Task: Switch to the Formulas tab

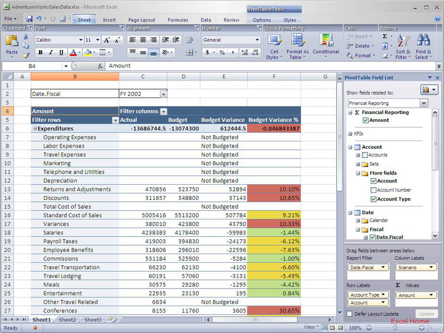Action: pyautogui.click(x=178, y=20)
